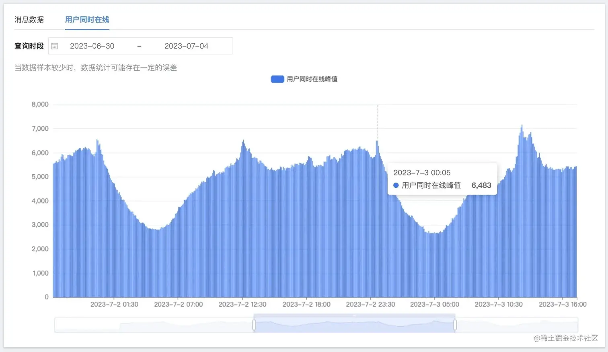The width and height of the screenshot is (608, 352).
Task: Click the calendar icon in 查询时段 field
Action: coord(55,46)
